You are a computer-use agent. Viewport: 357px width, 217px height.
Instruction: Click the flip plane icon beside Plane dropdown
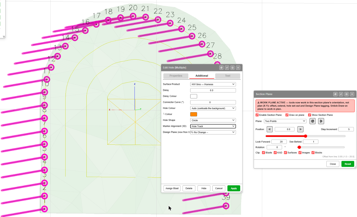(321, 121)
